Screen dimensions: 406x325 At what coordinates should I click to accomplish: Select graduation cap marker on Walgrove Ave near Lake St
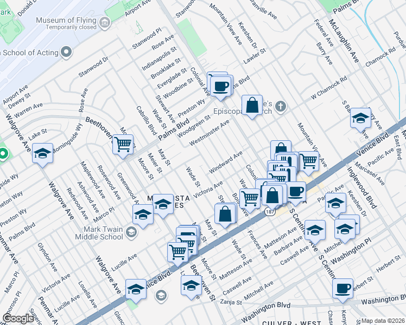pyautogui.click(x=43, y=155)
